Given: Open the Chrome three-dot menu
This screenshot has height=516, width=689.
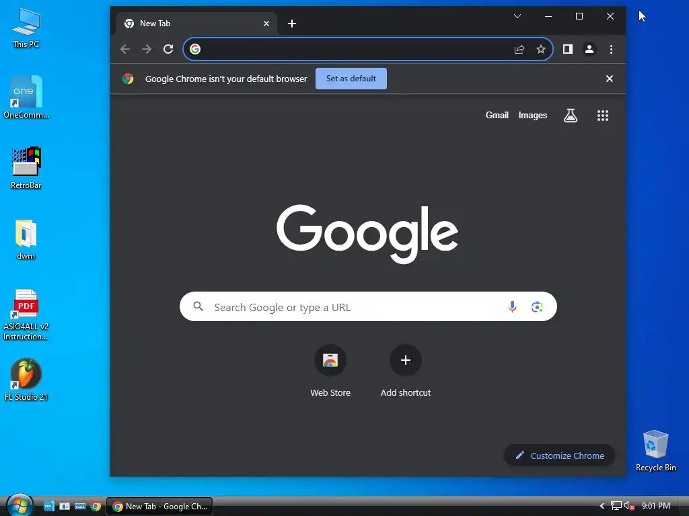Looking at the screenshot, I should click(x=611, y=49).
